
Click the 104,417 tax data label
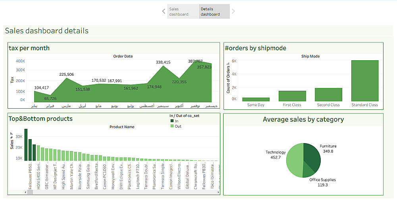42,88
